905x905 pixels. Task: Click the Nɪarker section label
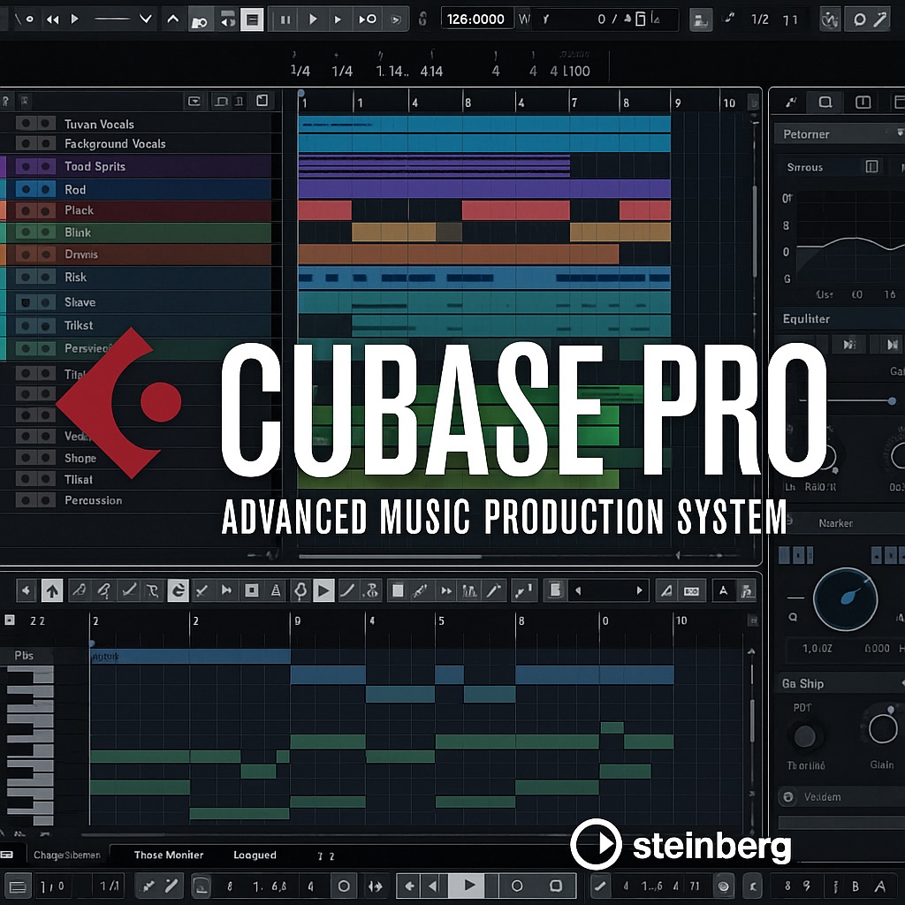[835, 523]
